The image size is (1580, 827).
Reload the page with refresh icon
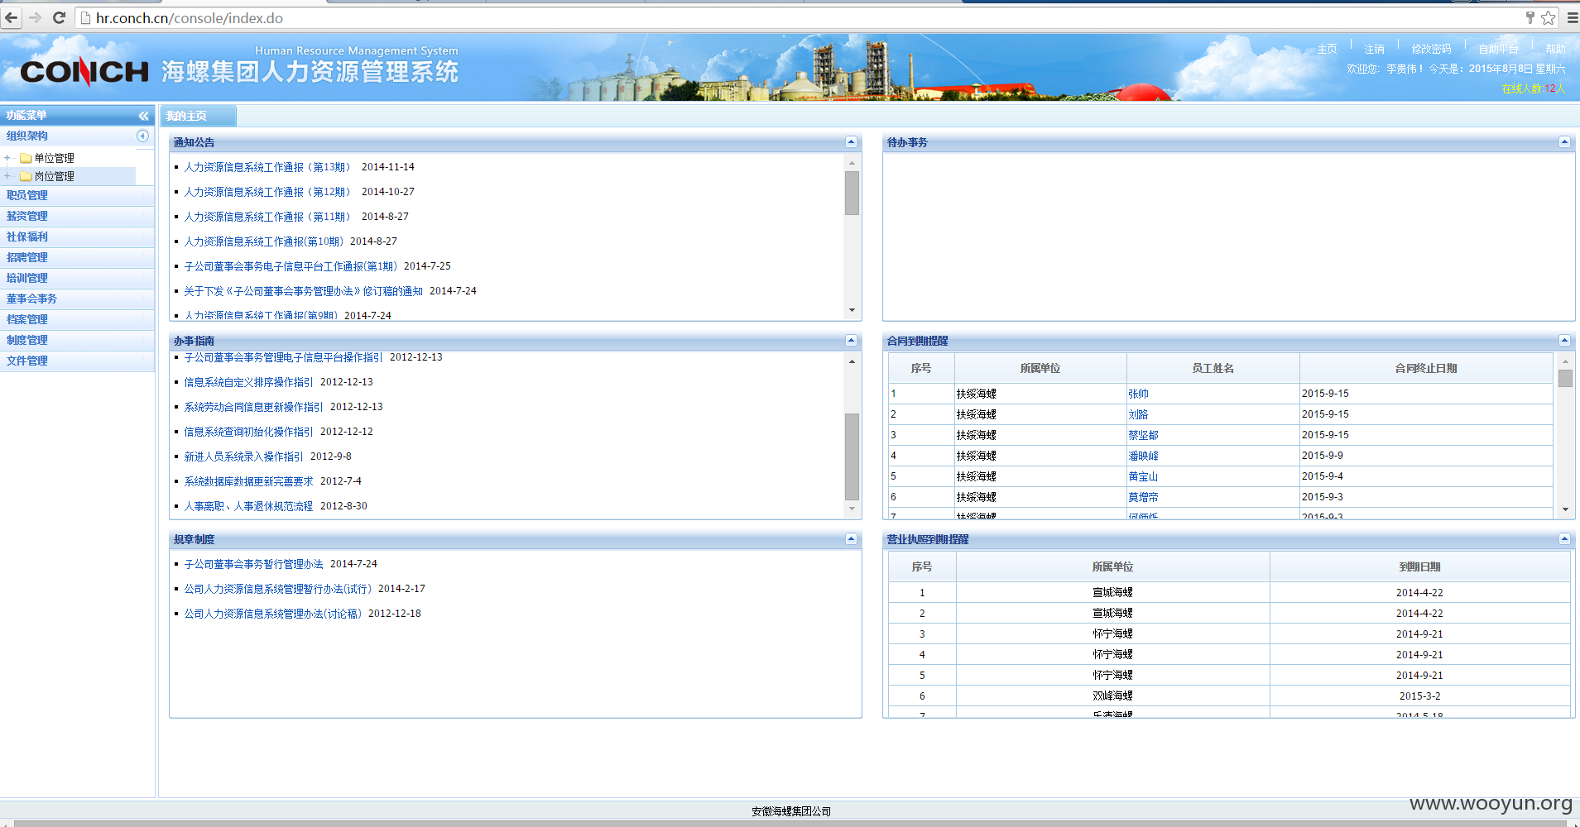point(59,17)
